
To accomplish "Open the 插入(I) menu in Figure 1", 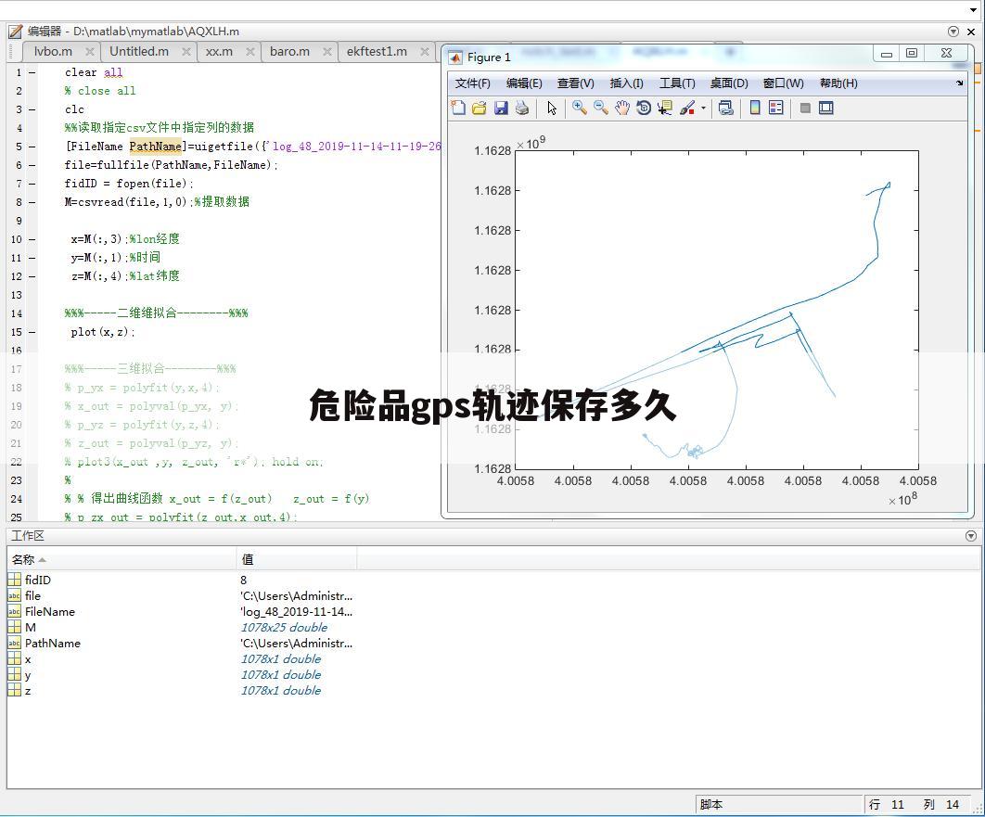I will coord(626,83).
